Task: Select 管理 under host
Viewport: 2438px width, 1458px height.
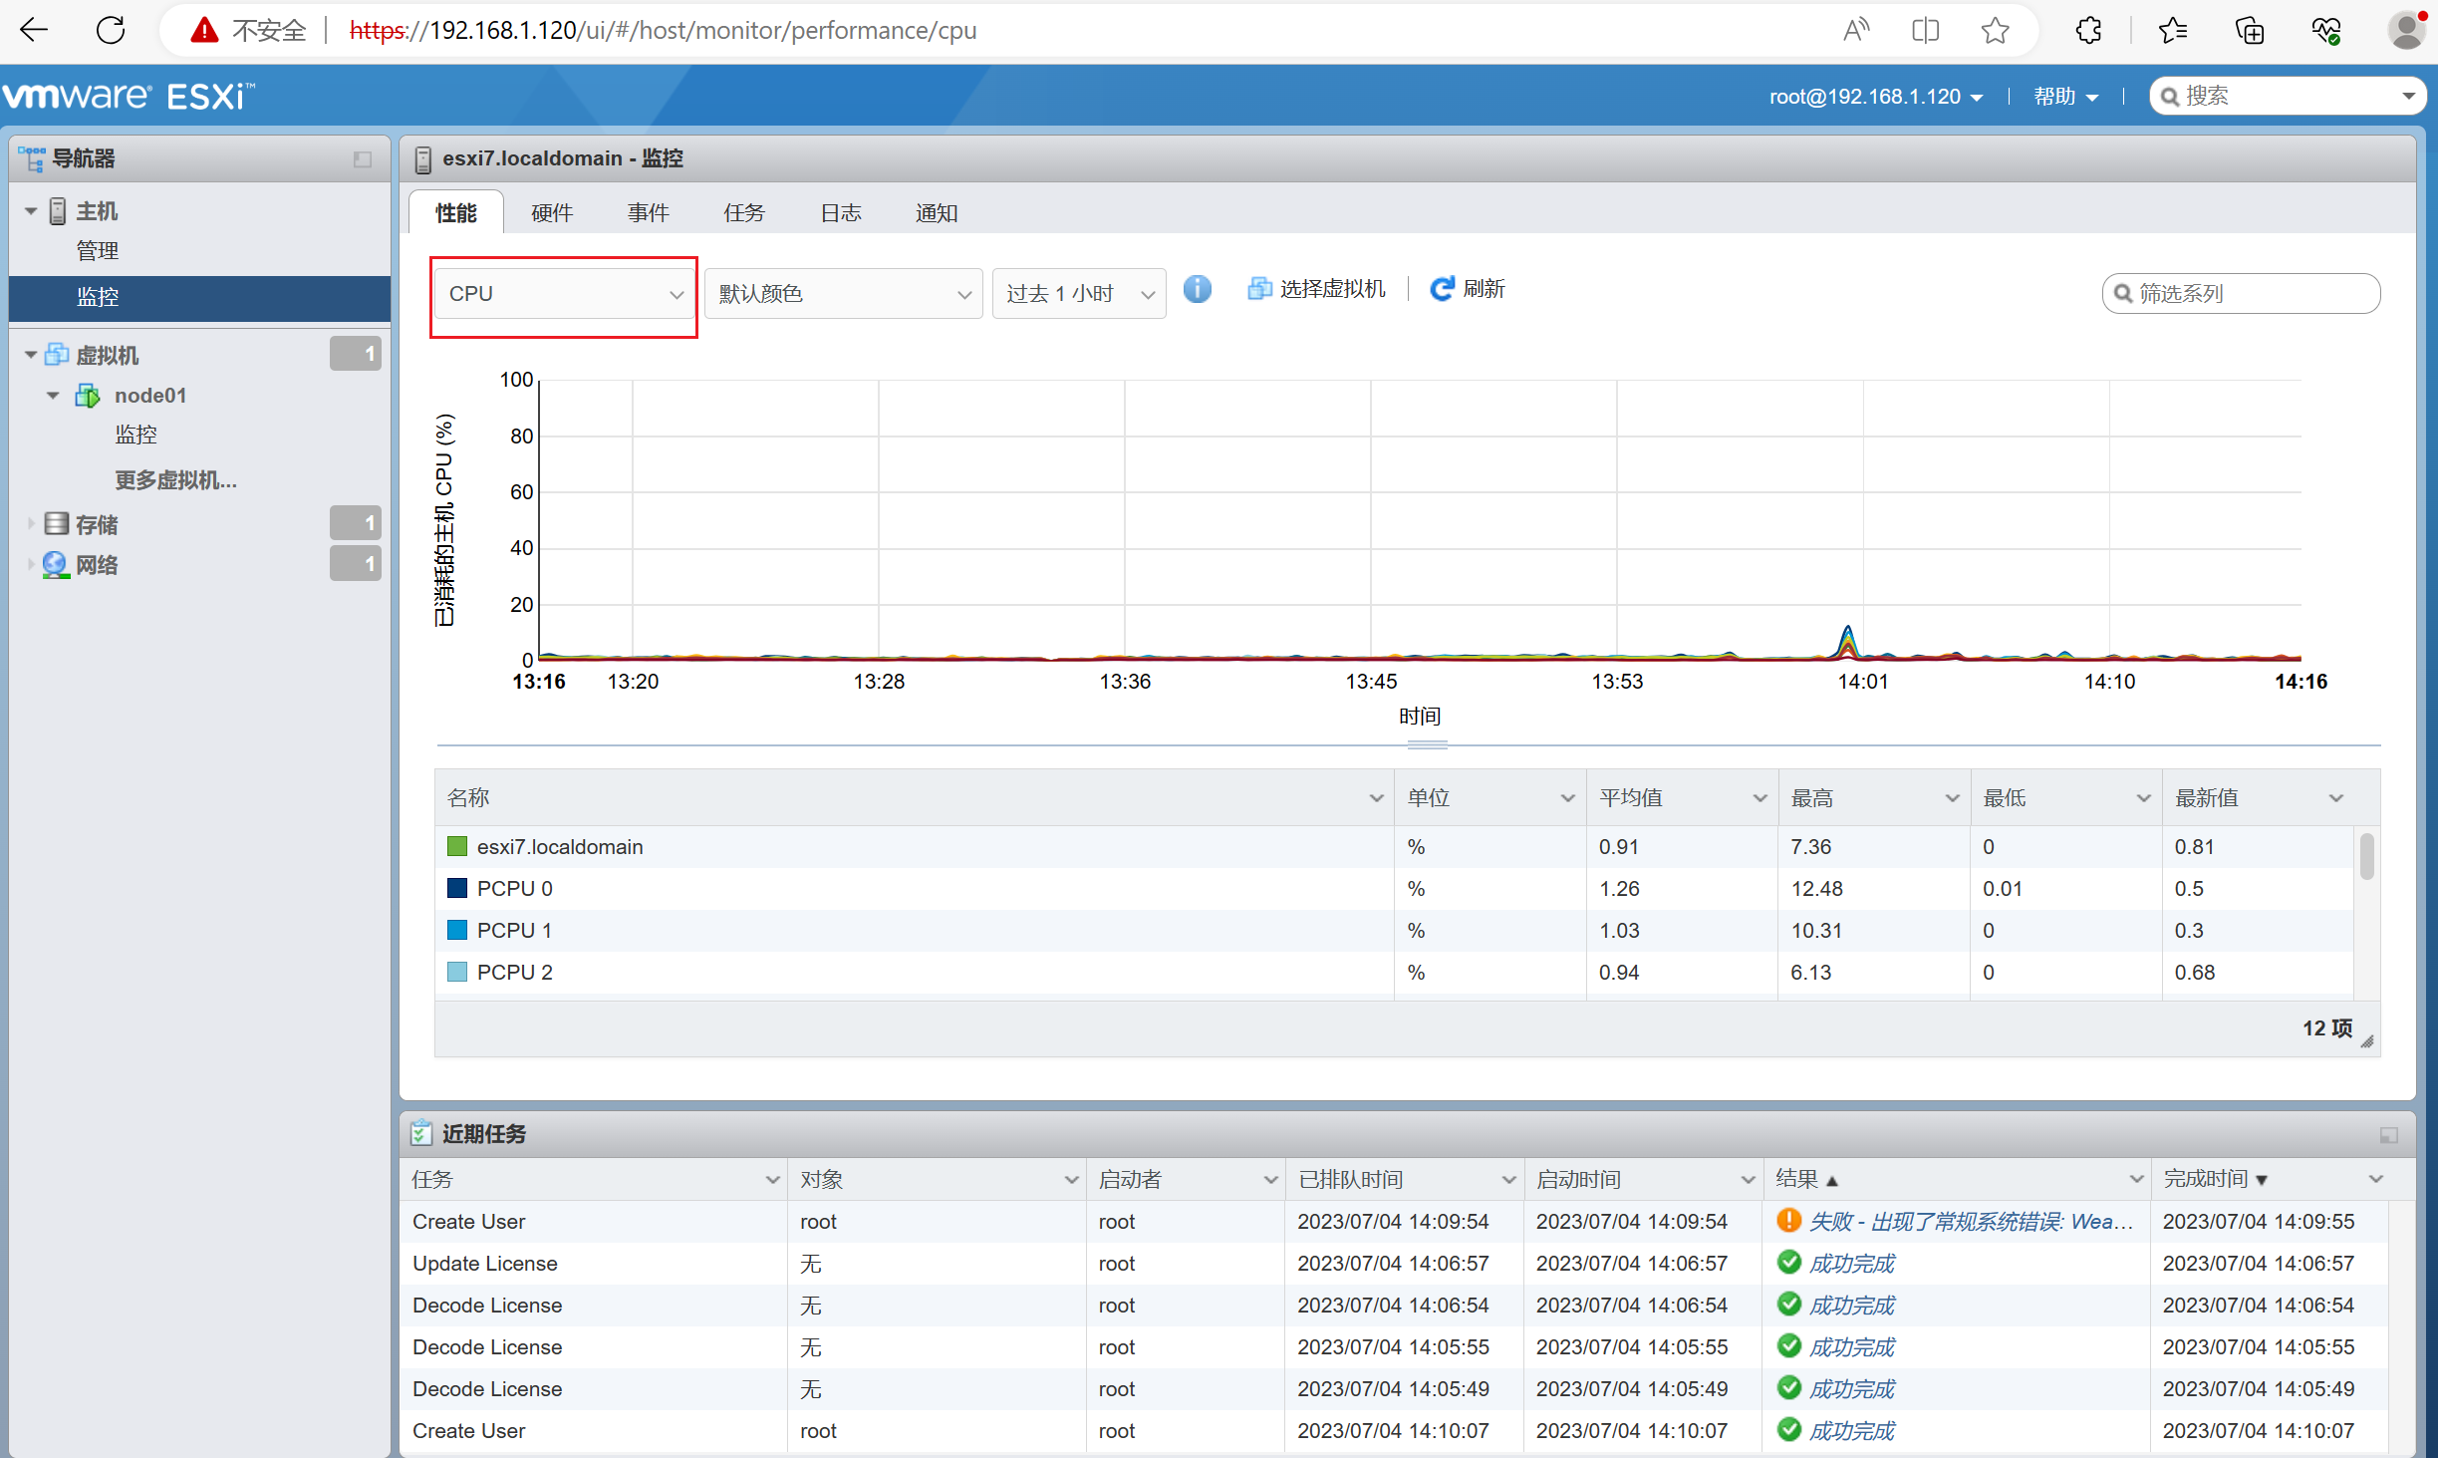Action: click(x=98, y=250)
